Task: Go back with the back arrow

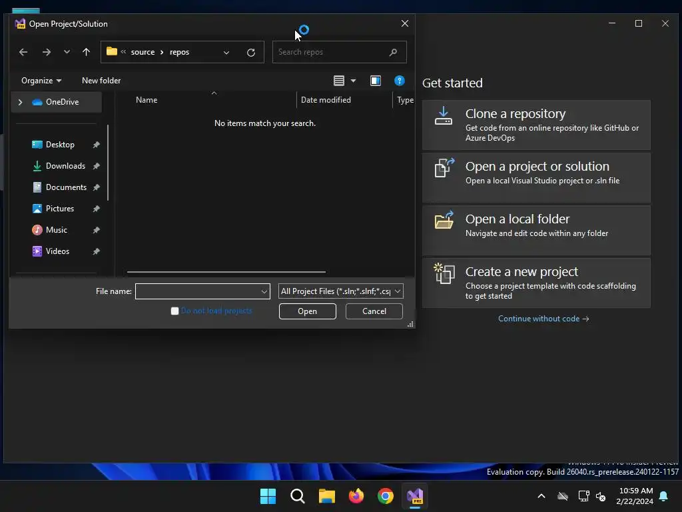Action: (x=23, y=52)
